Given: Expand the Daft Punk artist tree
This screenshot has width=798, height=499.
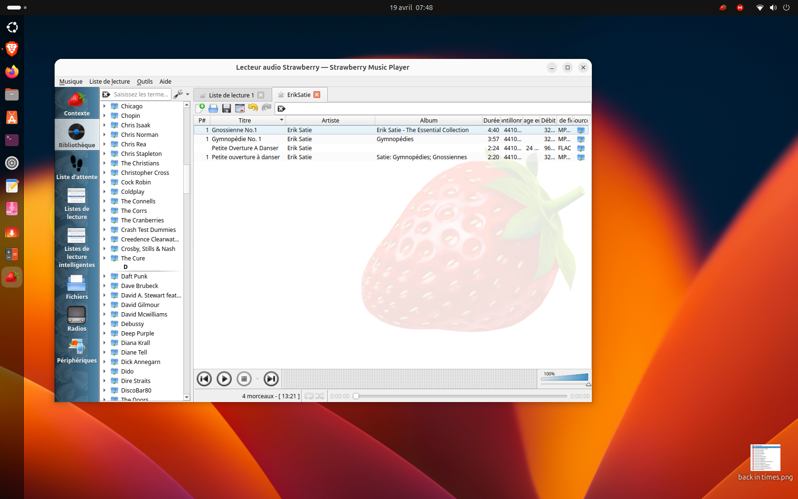Looking at the screenshot, I should (x=104, y=276).
